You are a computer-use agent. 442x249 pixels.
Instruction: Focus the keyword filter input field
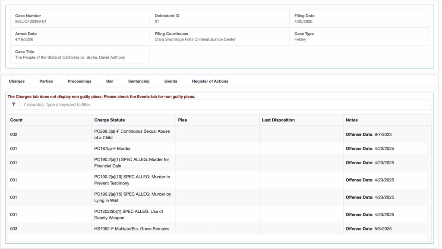(x=224, y=105)
